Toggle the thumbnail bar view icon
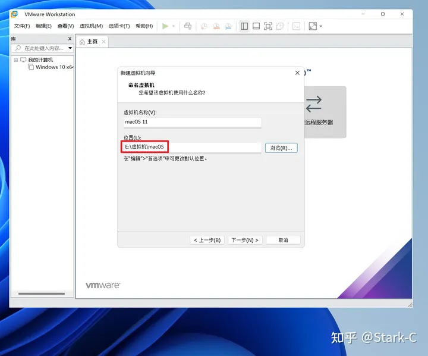This screenshot has width=428, height=356. pyautogui.click(x=256, y=26)
